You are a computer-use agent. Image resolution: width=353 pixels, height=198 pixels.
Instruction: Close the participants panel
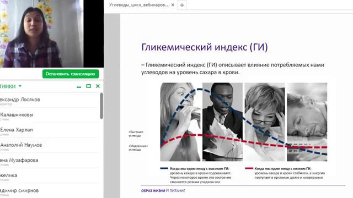pyautogui.click(x=98, y=86)
